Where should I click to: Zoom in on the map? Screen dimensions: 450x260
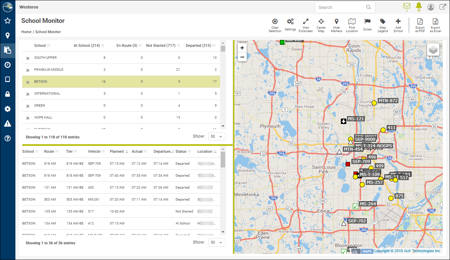(x=242, y=48)
